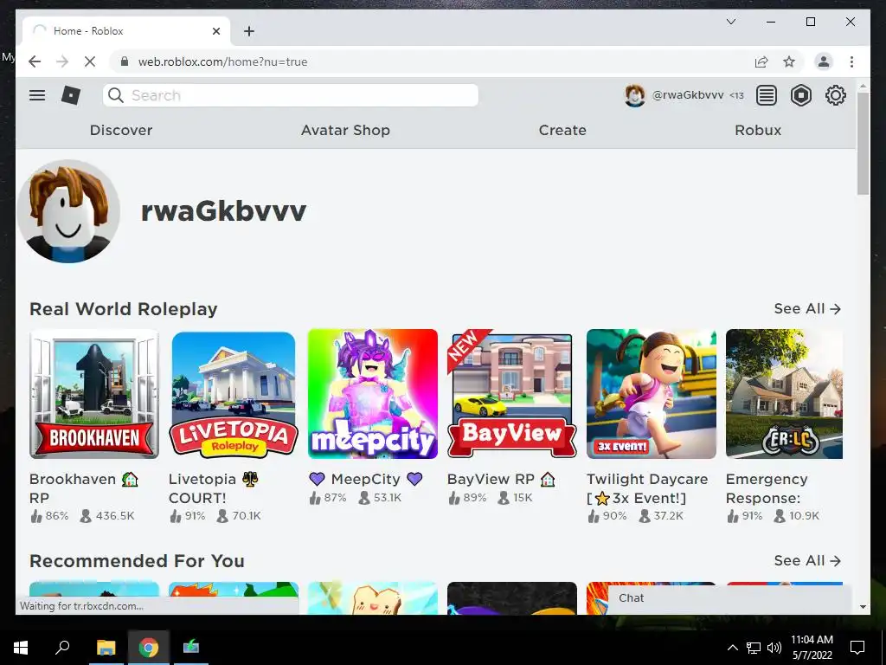This screenshot has height=665, width=886.
Task: Open the network tray icon
Action: coord(754,648)
